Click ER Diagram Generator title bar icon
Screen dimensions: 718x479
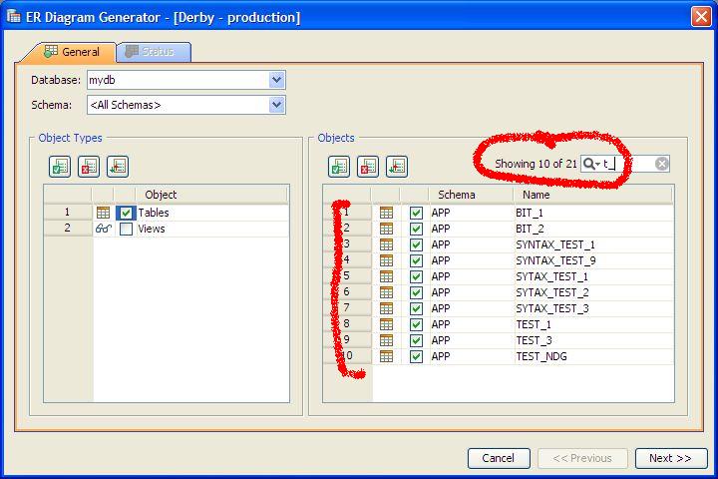pos(14,17)
